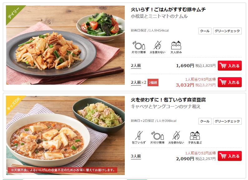Screen dimensions: 248x180
Task: Click the クール tag on pork kimchi
Action: [x=205, y=31]
